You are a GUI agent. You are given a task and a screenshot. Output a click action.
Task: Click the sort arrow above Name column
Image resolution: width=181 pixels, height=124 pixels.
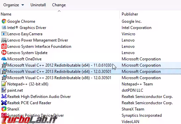[59, 11]
